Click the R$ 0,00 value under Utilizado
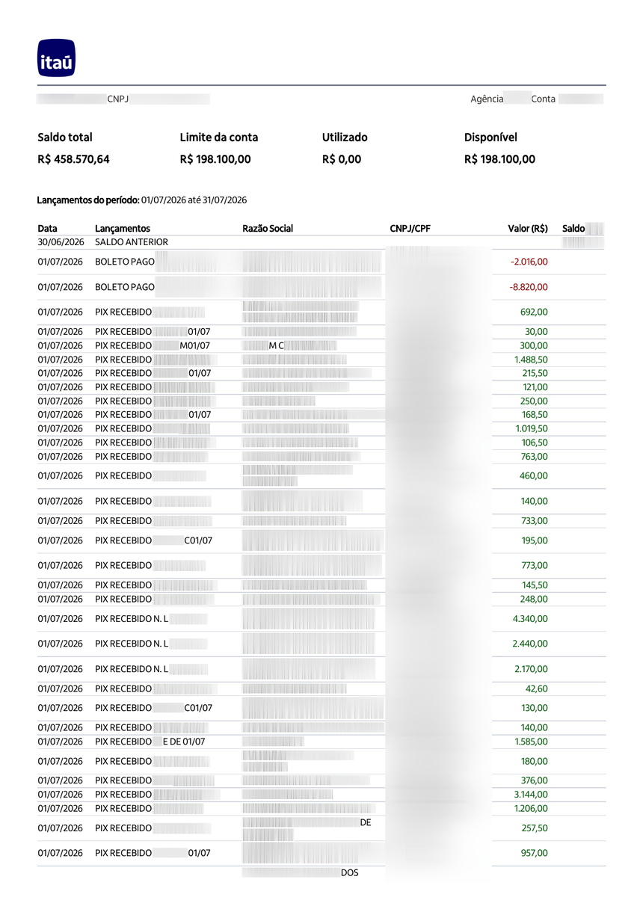The image size is (643, 909). pyautogui.click(x=342, y=159)
